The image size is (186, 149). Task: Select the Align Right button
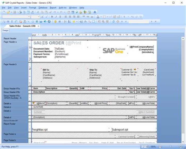click(74, 17)
